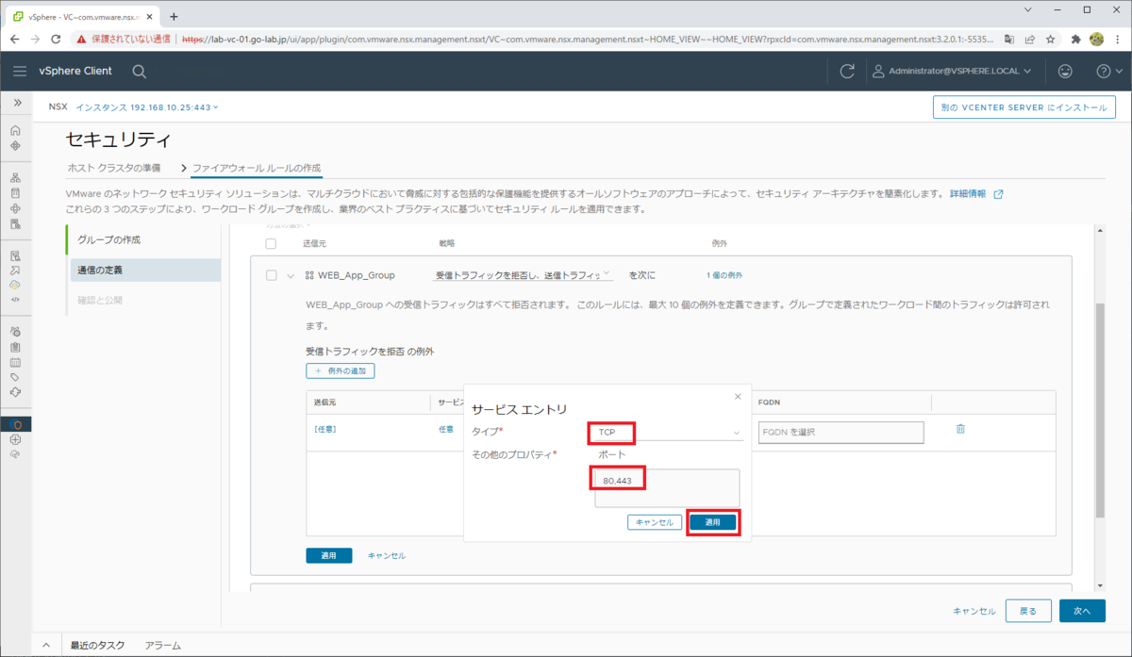
Task: Open the help question mark menu
Action: [x=1108, y=71]
